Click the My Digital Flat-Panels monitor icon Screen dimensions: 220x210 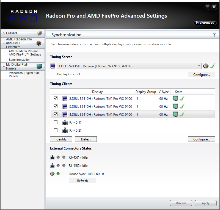coord(39,66)
